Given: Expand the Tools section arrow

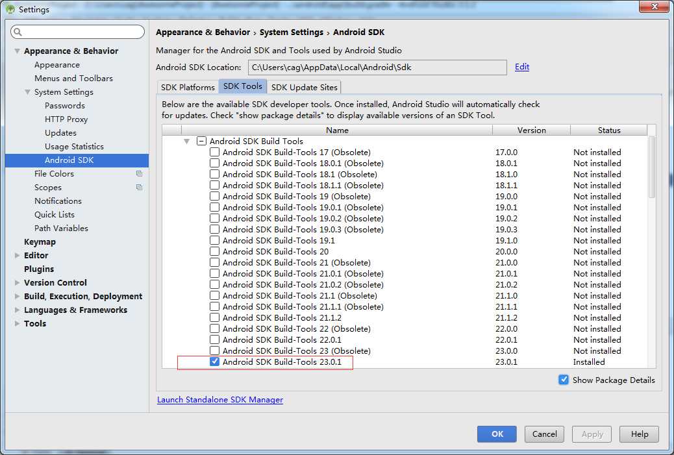Looking at the screenshot, I should (x=17, y=323).
